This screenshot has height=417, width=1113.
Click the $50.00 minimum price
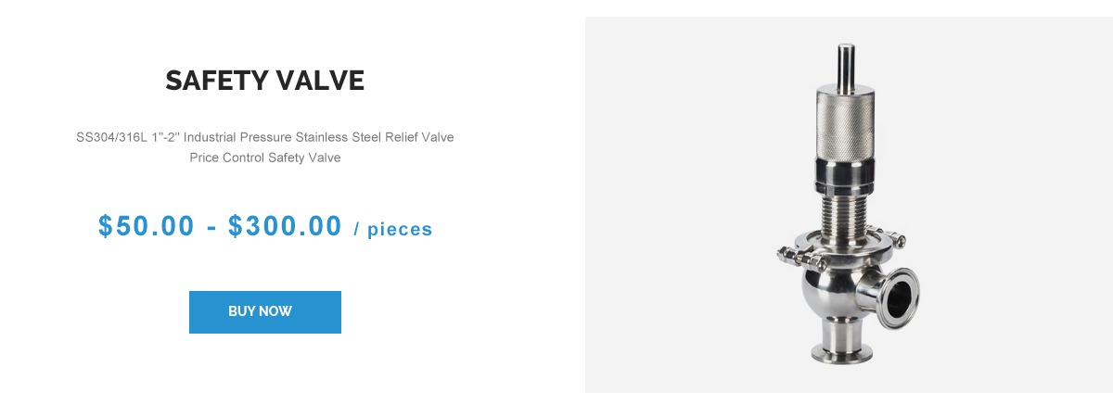coord(147,226)
